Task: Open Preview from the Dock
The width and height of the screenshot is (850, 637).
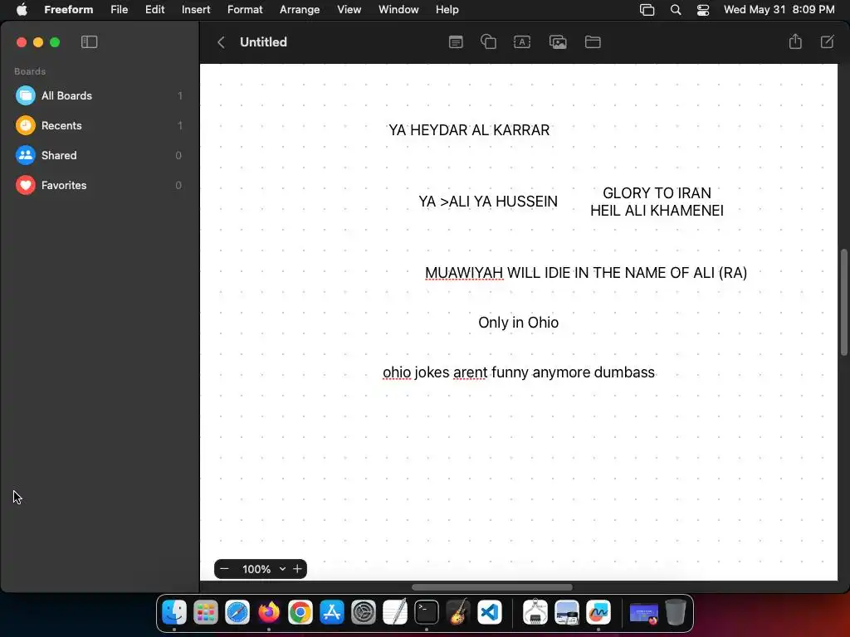Action: (x=566, y=613)
